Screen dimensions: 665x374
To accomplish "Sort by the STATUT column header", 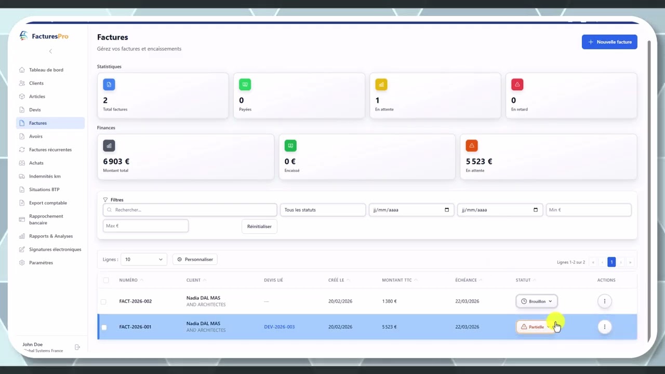I will (x=526, y=280).
